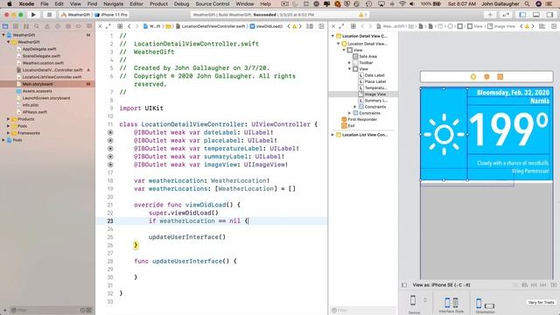Click the First Responder dock icon in scene
This screenshot has height=315, width=560.
(486, 76)
